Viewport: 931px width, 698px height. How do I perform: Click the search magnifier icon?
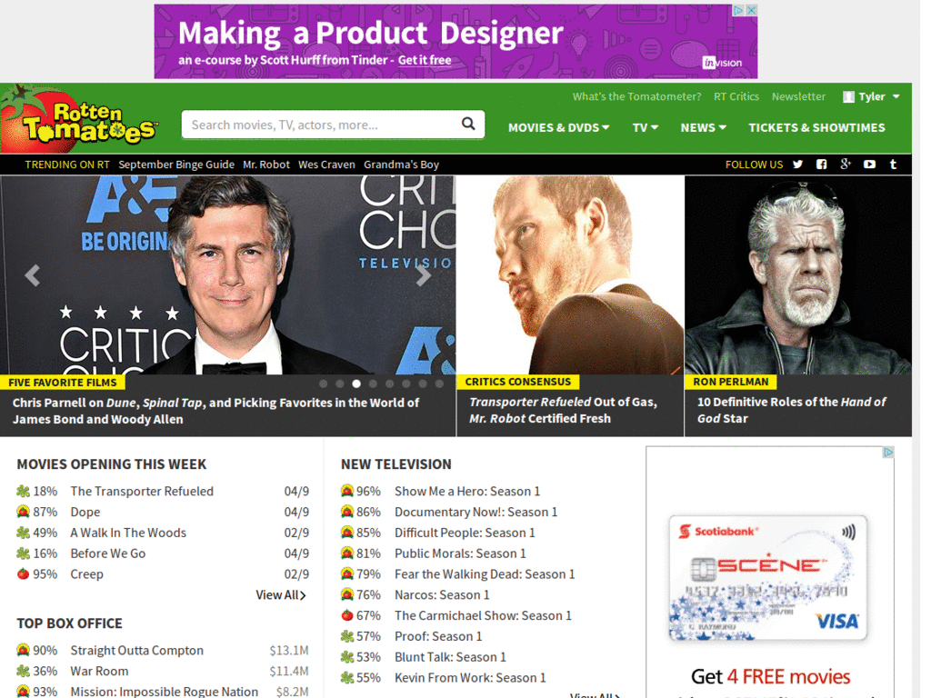pyautogui.click(x=468, y=124)
